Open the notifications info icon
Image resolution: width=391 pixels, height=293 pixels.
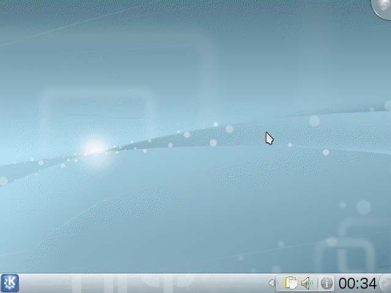pyautogui.click(x=327, y=283)
